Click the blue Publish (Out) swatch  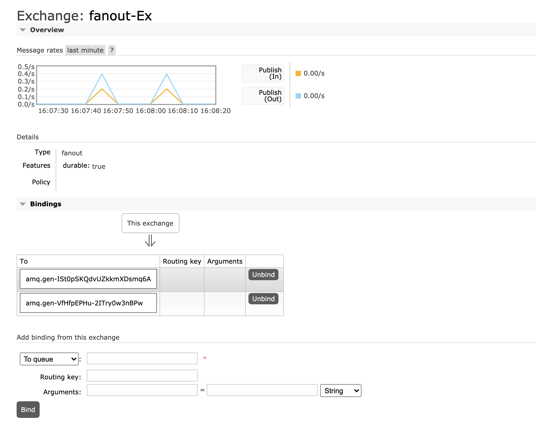coord(298,96)
